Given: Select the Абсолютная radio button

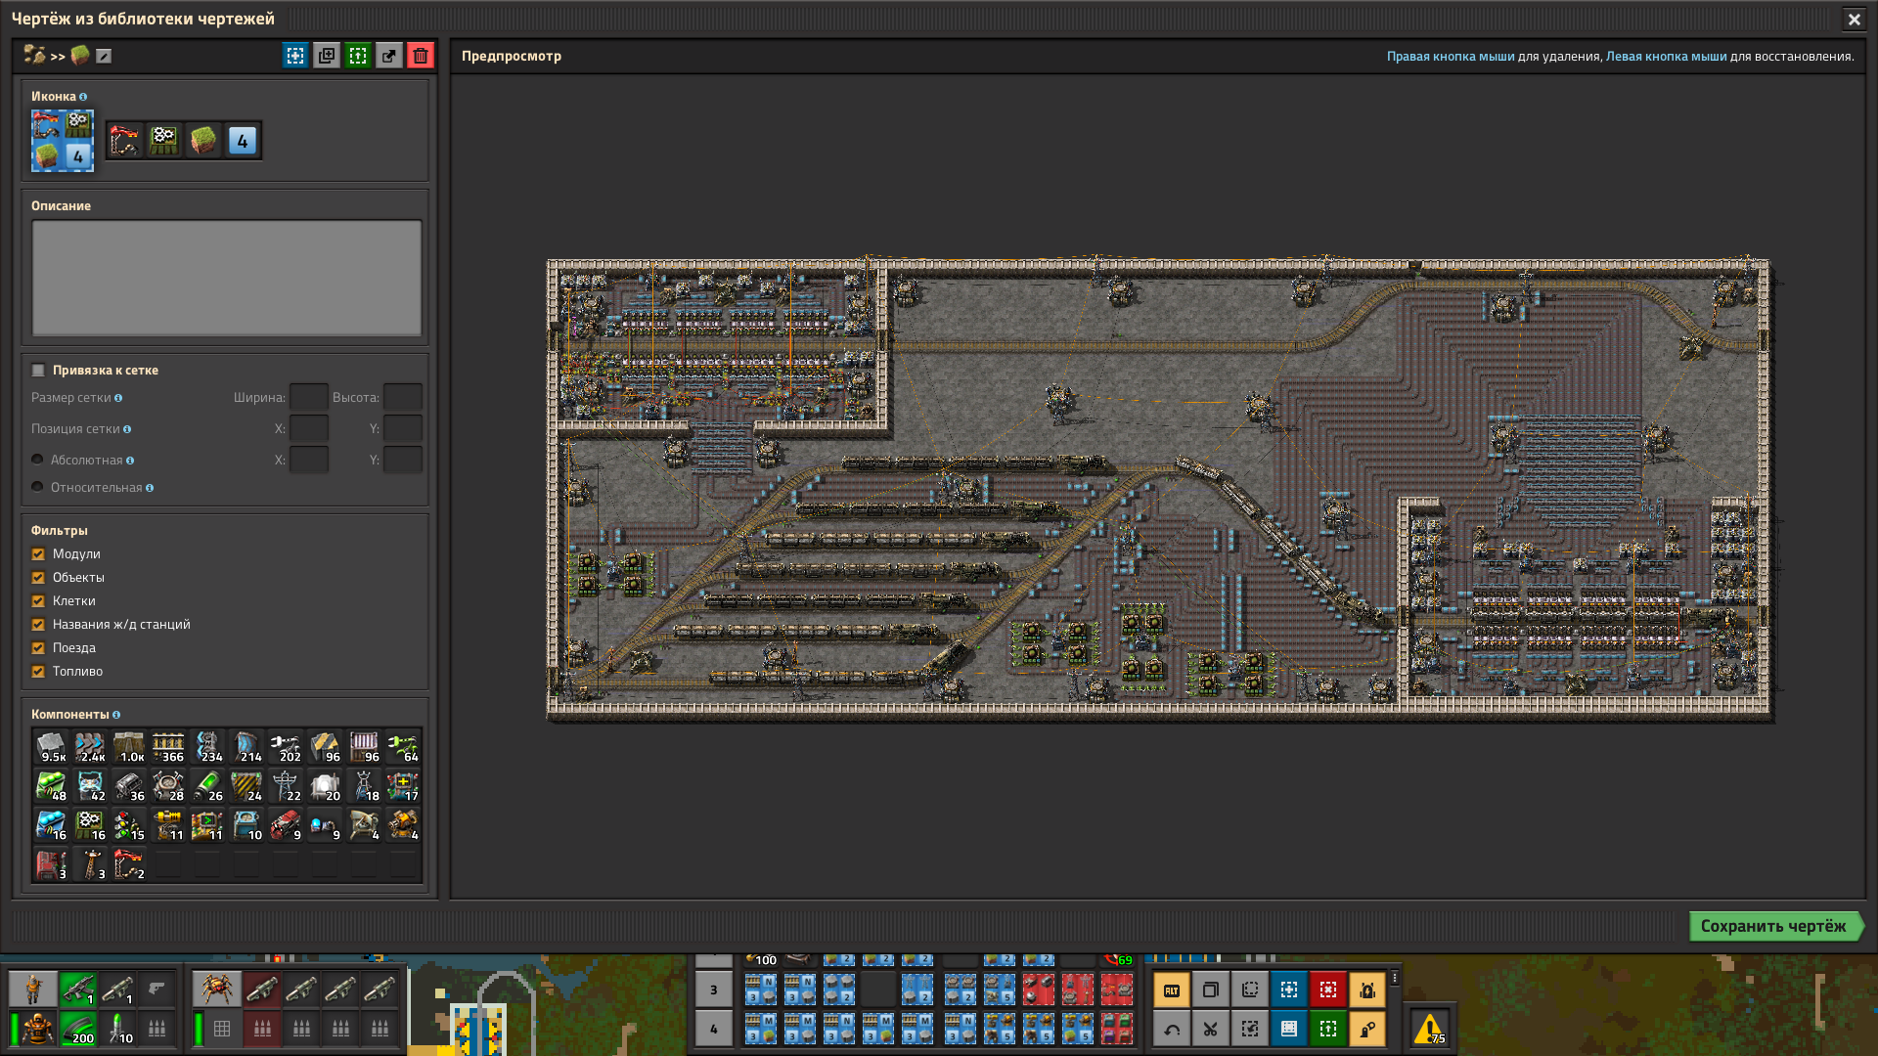Looking at the screenshot, I should tap(37, 459).
